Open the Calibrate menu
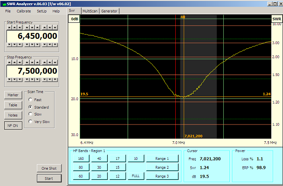 click(x=24, y=11)
